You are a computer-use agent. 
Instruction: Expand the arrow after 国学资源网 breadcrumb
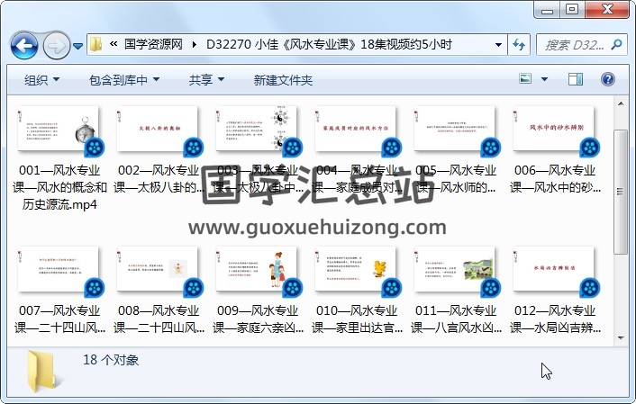coord(195,45)
